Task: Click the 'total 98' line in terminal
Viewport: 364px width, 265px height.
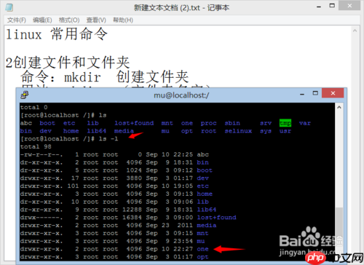Action: [36, 146]
